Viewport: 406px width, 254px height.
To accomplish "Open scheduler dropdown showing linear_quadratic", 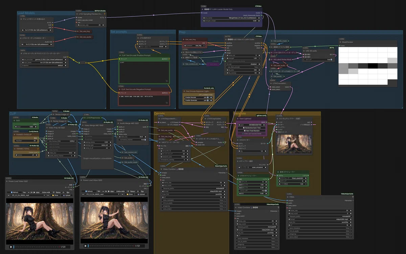I will point(293,178).
